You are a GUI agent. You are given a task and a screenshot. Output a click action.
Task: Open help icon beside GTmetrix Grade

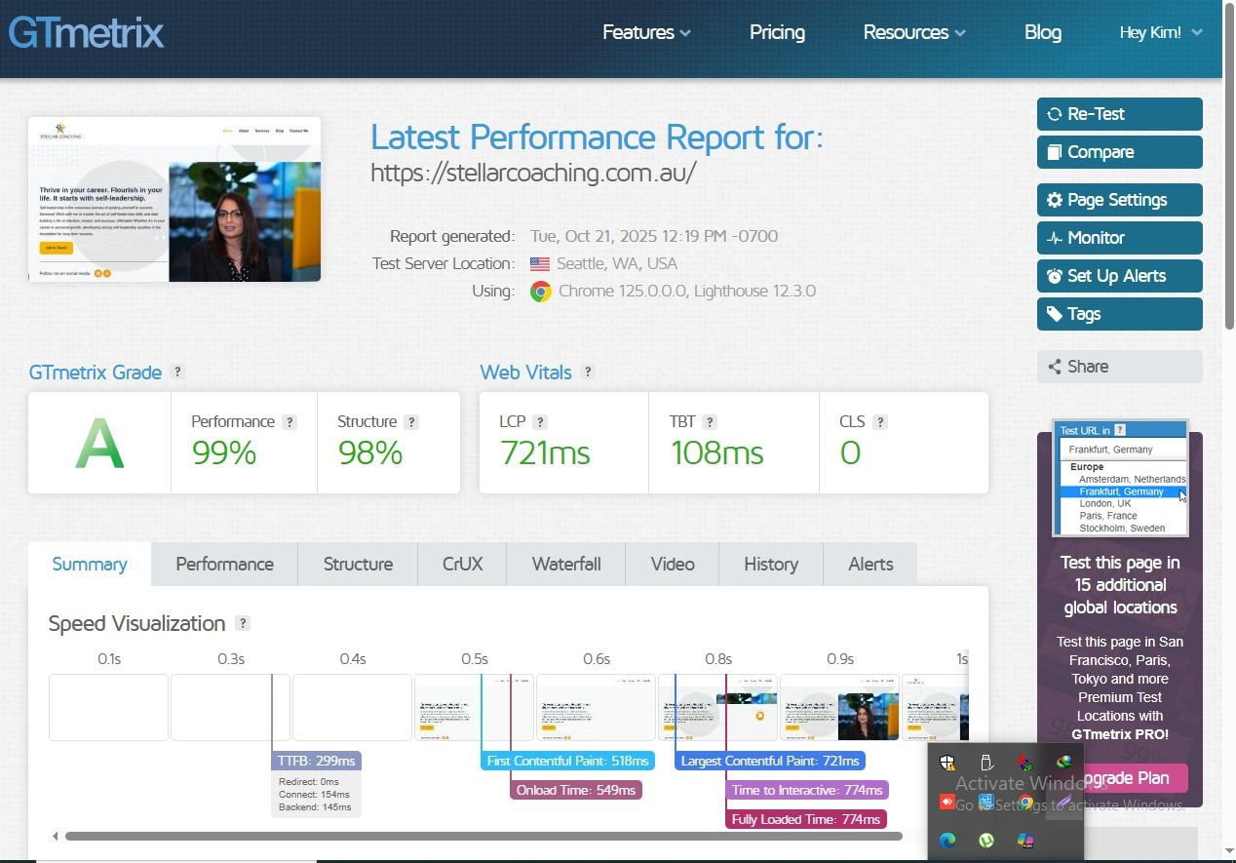coord(176,372)
